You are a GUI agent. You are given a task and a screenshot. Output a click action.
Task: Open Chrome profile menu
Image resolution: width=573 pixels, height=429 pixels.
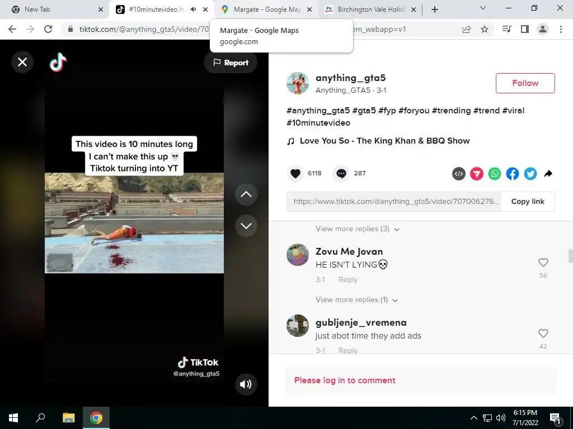543,29
